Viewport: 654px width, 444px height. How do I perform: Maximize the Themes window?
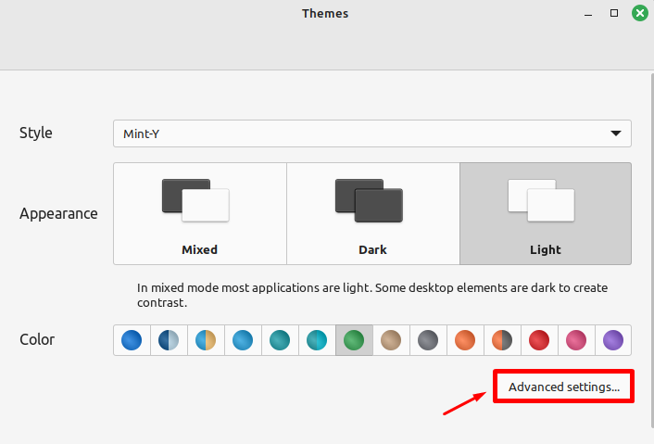click(x=613, y=14)
